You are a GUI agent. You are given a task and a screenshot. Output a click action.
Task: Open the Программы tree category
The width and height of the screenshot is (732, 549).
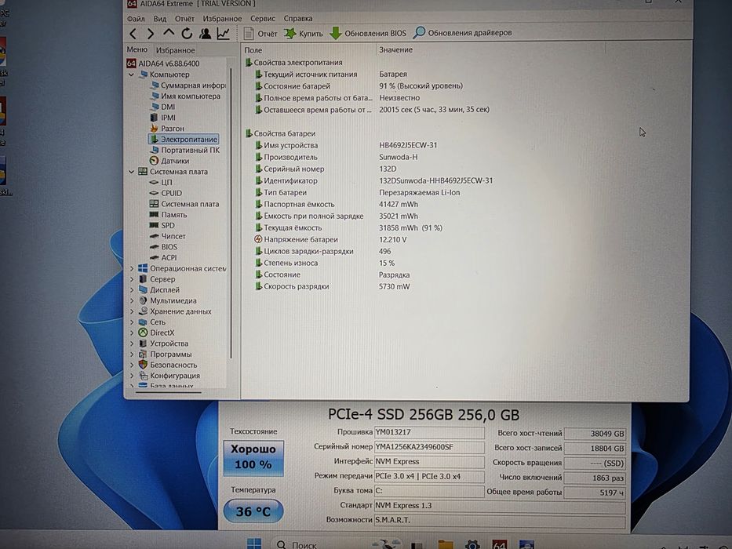[165, 354]
